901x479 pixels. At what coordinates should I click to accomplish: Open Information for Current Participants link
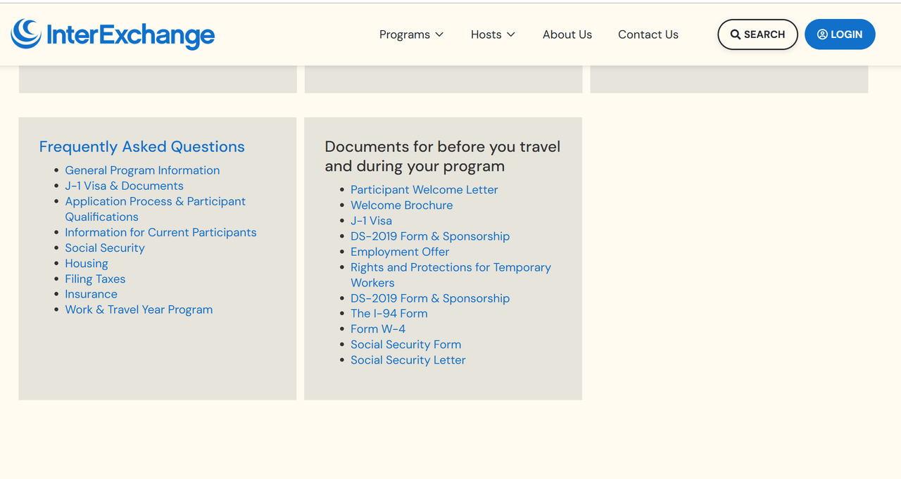[160, 232]
